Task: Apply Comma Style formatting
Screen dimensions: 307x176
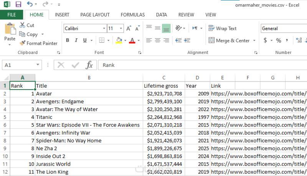Action: 287,41
